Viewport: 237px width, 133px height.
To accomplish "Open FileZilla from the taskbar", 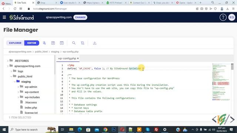I will [156, 130].
